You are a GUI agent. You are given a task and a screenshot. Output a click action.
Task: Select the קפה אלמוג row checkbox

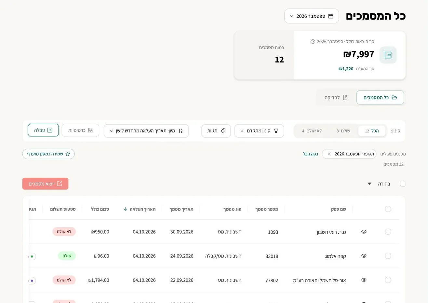(x=388, y=256)
